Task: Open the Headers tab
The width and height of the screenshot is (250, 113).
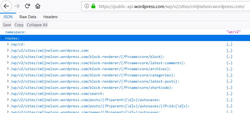Action: click(x=50, y=17)
